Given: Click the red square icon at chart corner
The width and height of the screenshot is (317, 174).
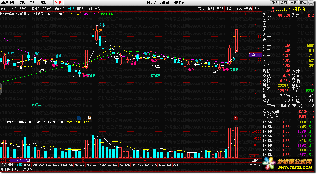Looking at the screenshot, I should tap(246, 14).
